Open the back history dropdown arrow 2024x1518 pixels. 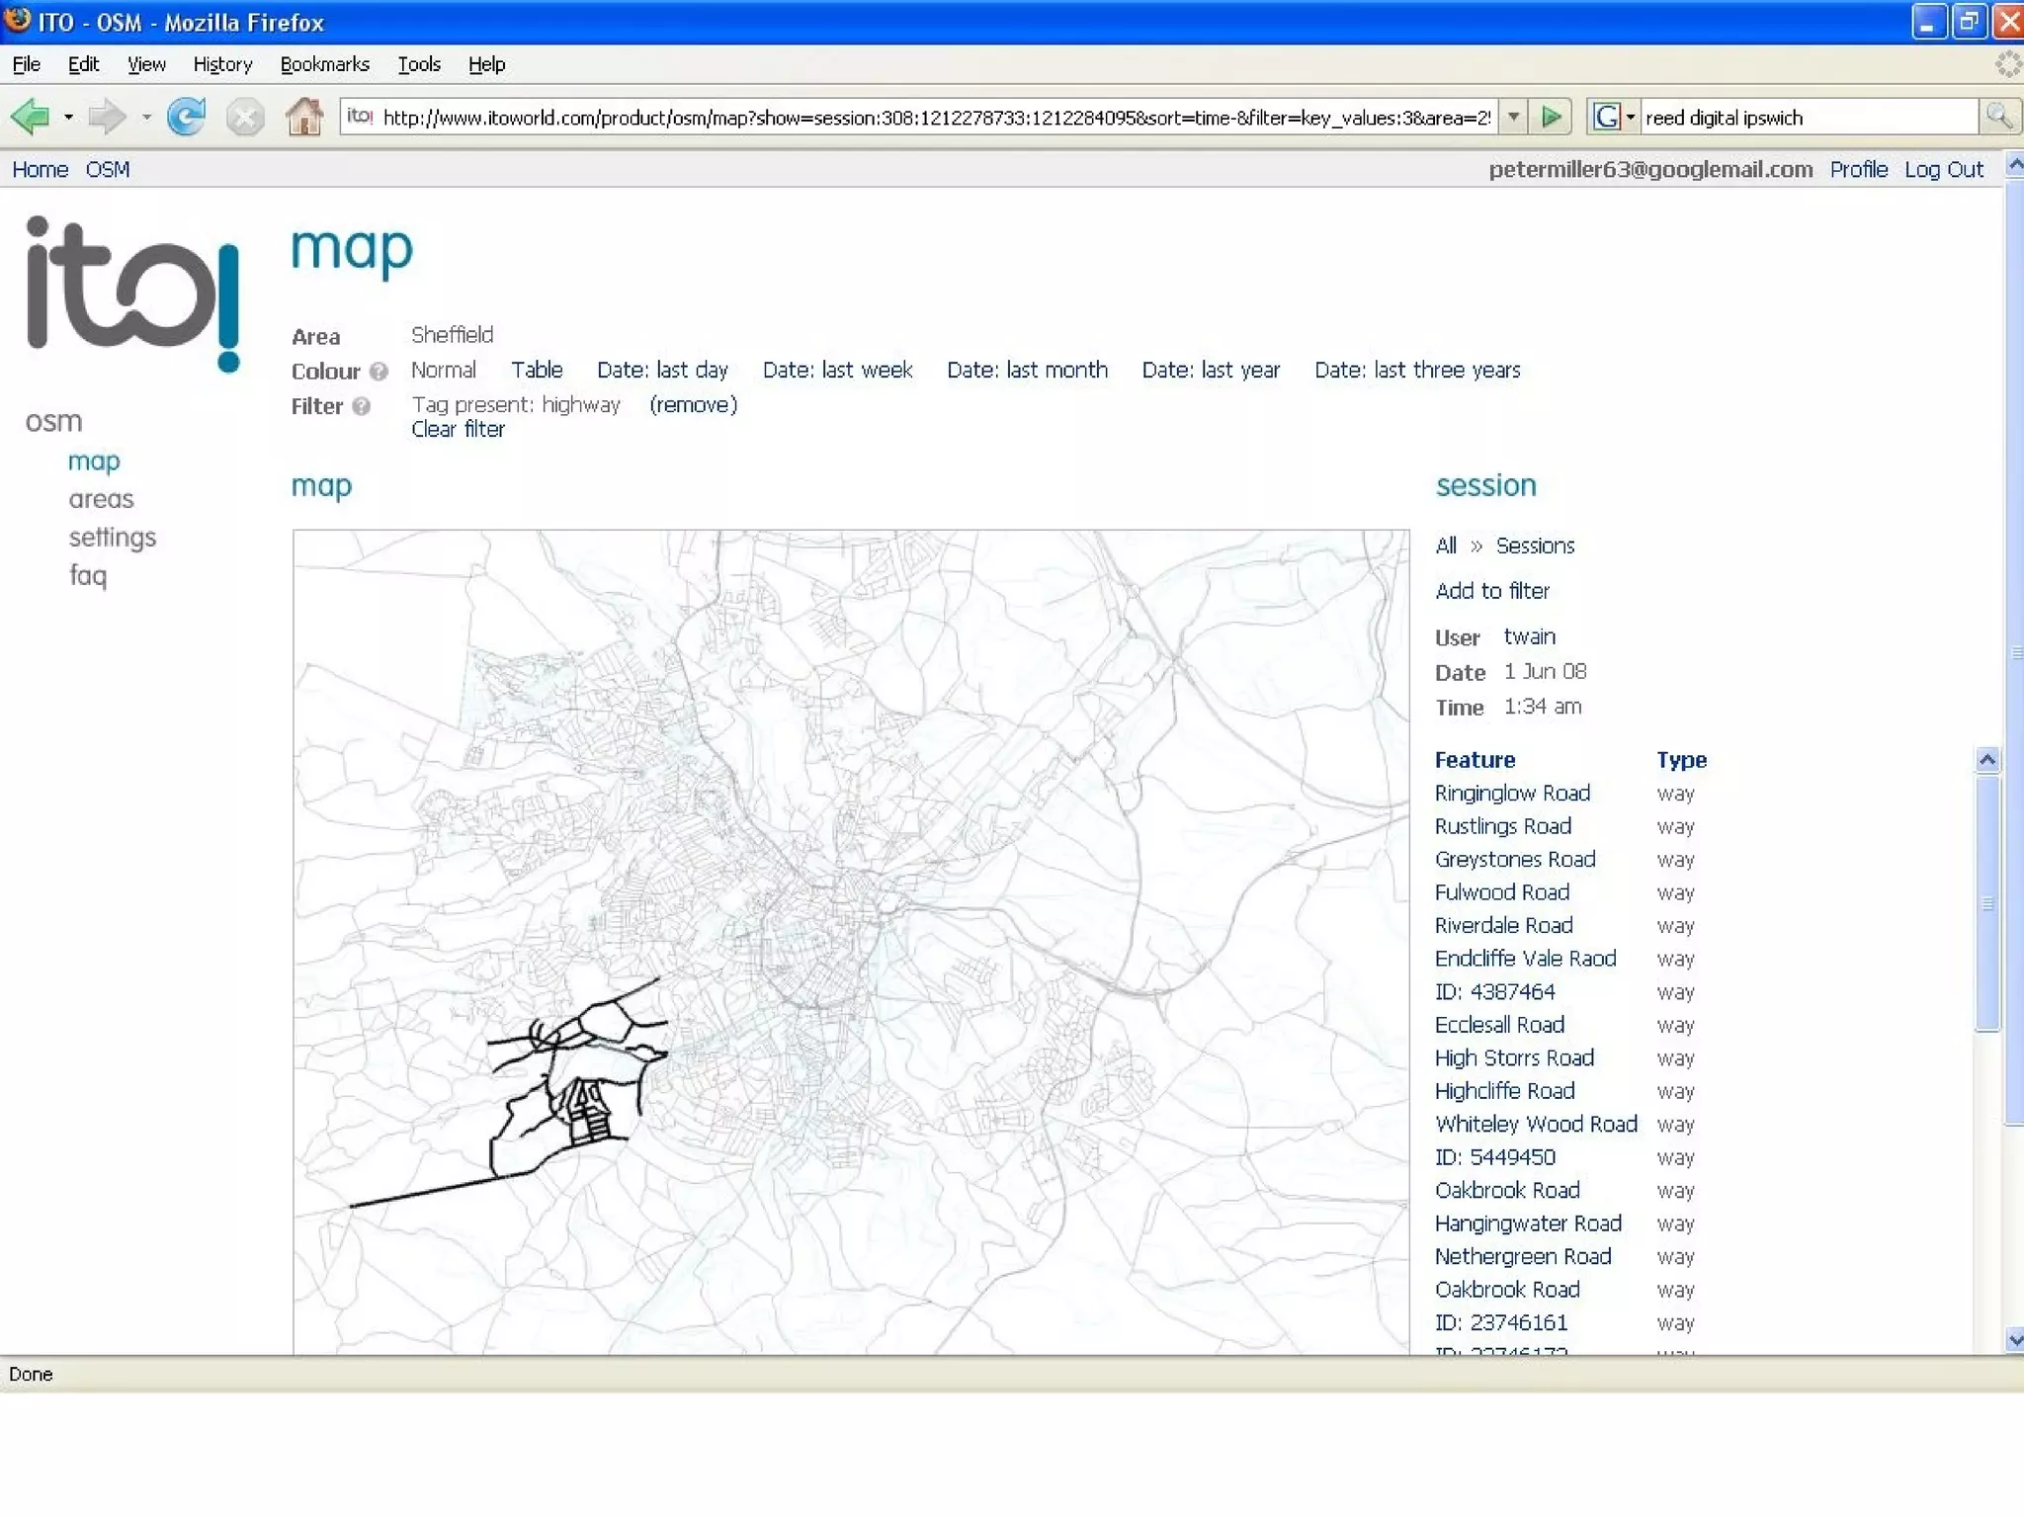pos(68,117)
